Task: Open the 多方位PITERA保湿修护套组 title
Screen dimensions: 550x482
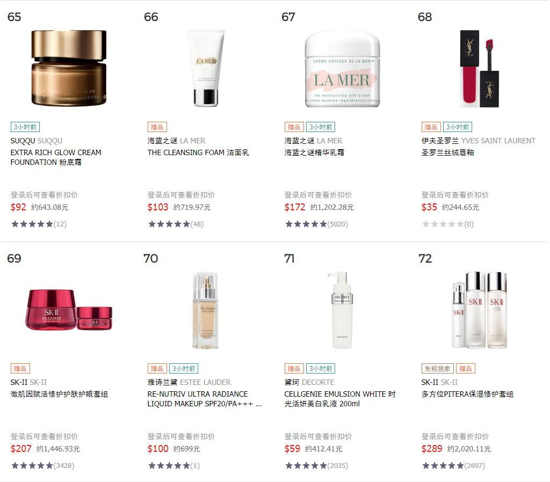Action: click(x=467, y=394)
